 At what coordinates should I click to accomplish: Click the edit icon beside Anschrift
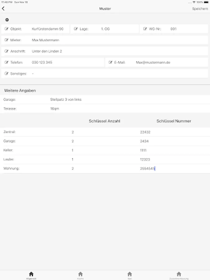(x=7, y=51)
